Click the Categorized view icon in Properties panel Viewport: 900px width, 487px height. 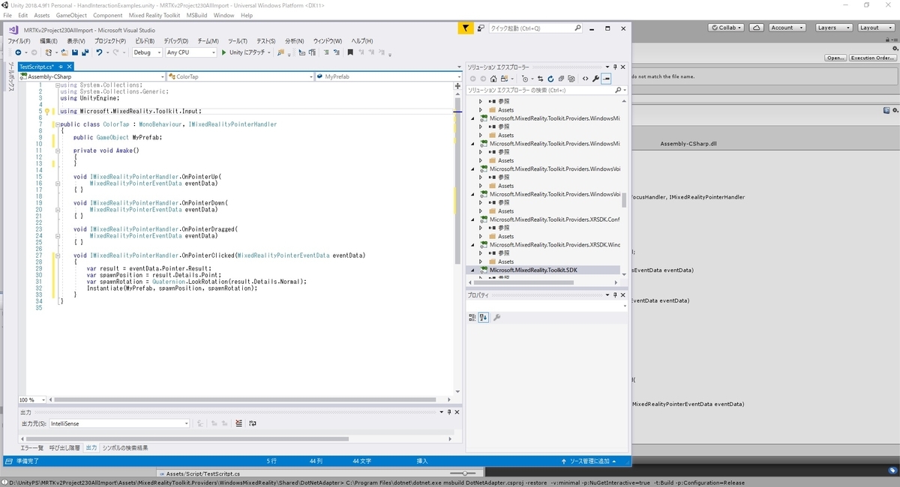[472, 318]
